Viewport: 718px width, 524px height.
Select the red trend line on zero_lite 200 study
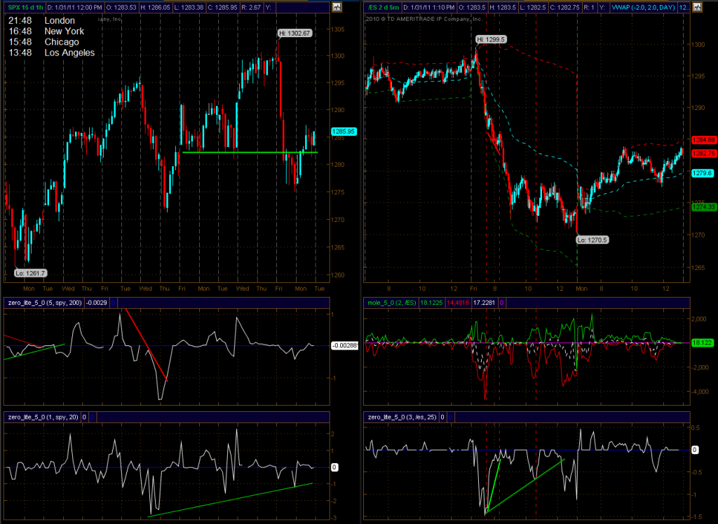tap(147, 345)
